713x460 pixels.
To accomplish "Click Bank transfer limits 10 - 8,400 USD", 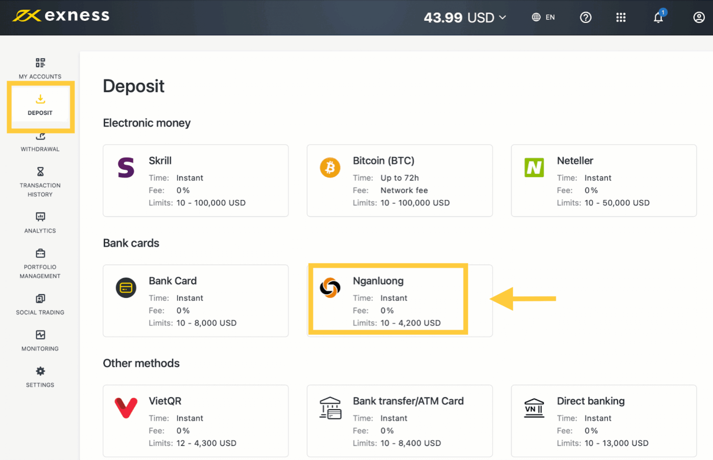I will [x=410, y=444].
